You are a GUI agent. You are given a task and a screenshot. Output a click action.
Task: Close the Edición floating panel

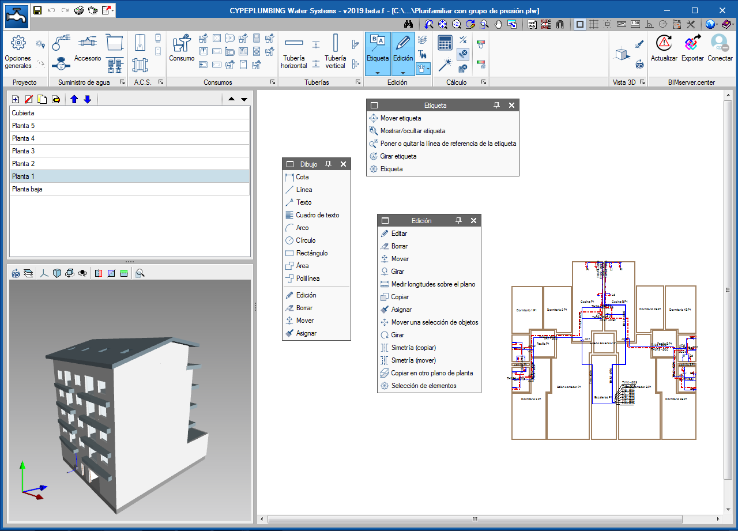tap(473, 221)
